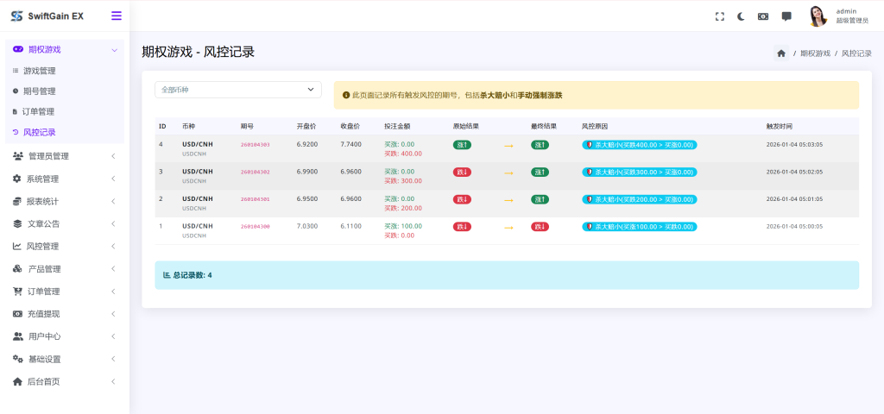Click the gear icon beside 系统管理

pos(17,179)
